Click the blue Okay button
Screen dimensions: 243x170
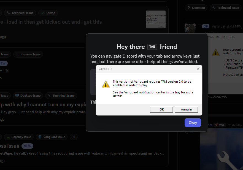(x=193, y=123)
